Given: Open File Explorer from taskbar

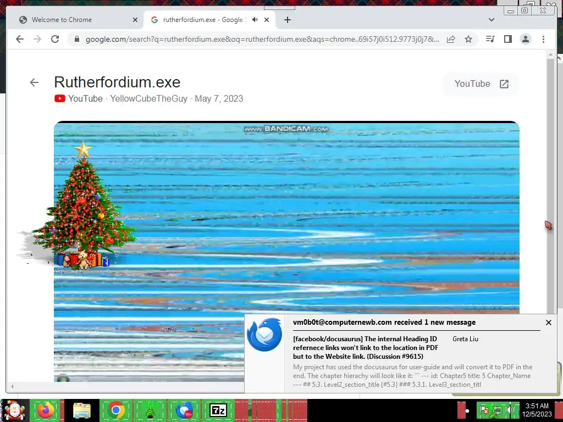Looking at the screenshot, I should (82, 410).
